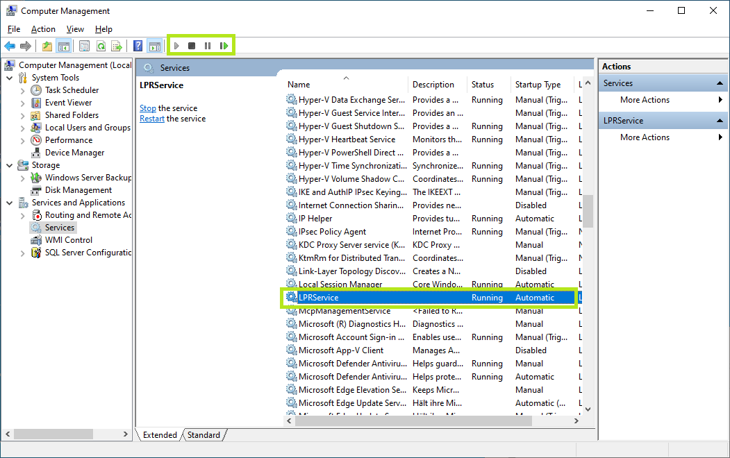Screen dimensions: 730x458
Task: Click the Stop the service link
Action: point(148,108)
